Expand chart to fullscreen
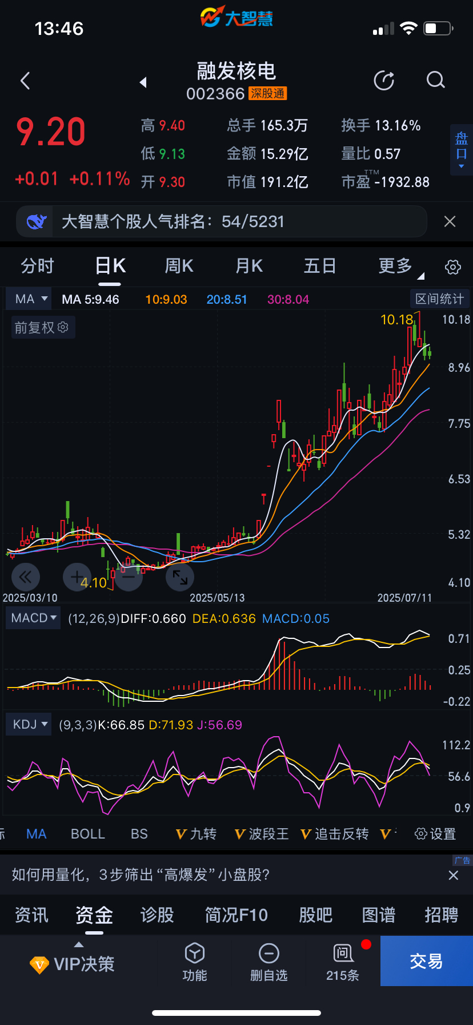Viewport: 473px width, 1025px height. click(180, 577)
